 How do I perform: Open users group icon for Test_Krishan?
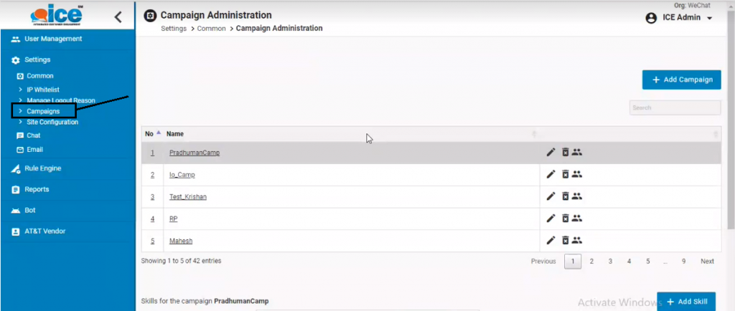(577, 196)
